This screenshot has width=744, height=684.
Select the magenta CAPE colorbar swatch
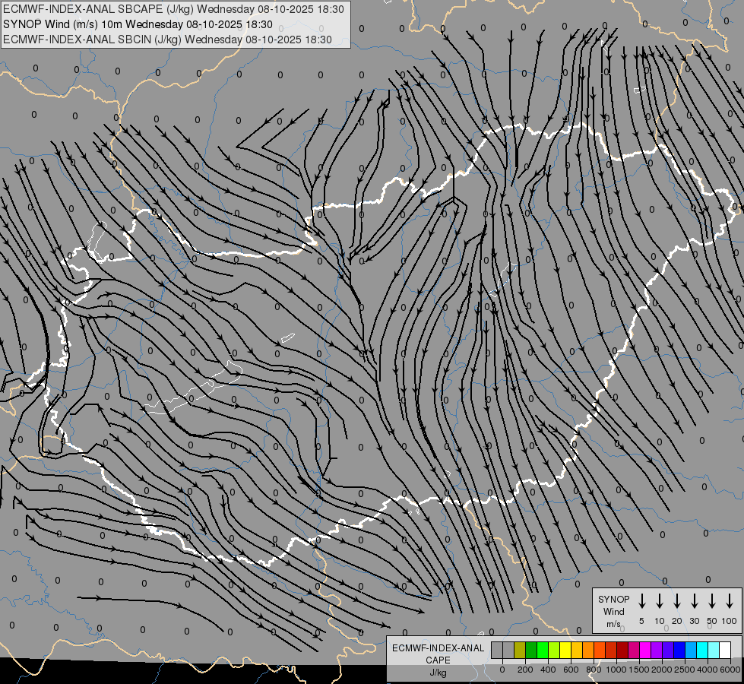[645, 650]
